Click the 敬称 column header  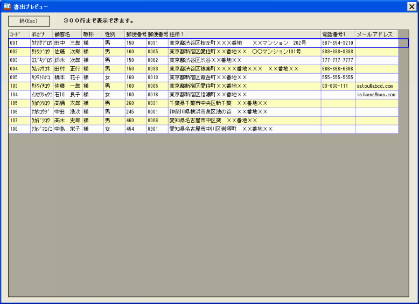[x=92, y=34]
